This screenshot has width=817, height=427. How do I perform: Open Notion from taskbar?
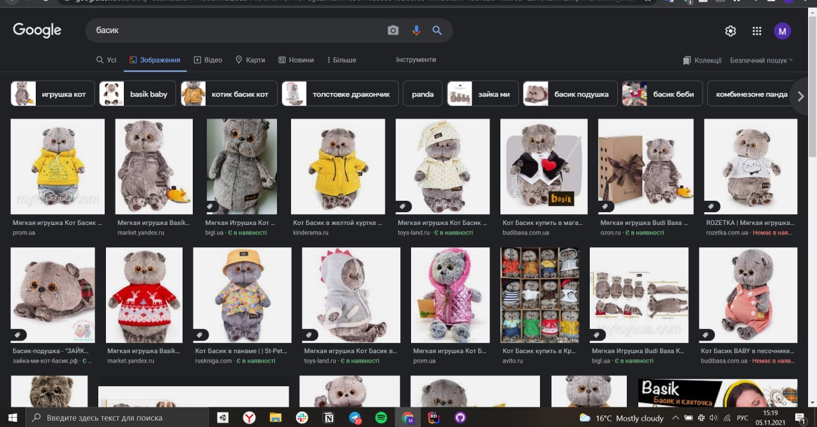(x=329, y=418)
